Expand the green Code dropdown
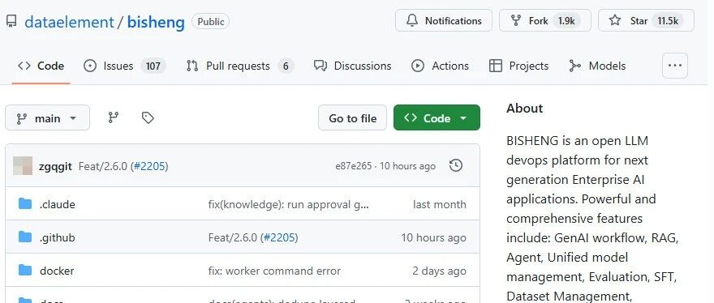Image resolution: width=714 pixels, height=303 pixels. pyautogui.click(x=437, y=117)
